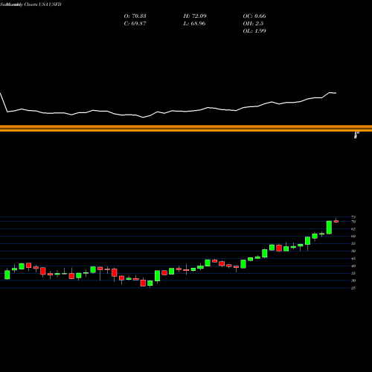The image size is (372, 372).
Task: Click the 40 price axis label
Action: coord(353,266)
